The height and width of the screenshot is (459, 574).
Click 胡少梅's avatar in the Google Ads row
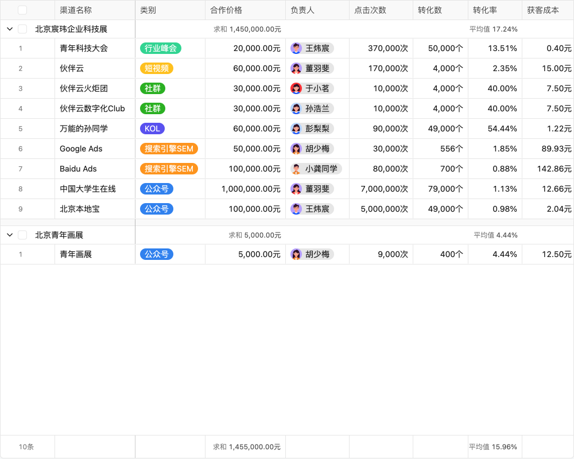pos(297,149)
